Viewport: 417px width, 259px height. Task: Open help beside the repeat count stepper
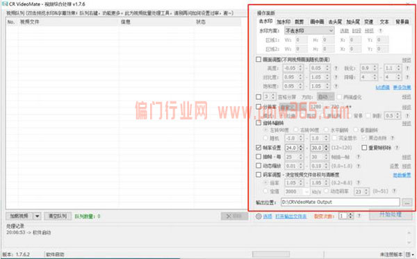359,216
